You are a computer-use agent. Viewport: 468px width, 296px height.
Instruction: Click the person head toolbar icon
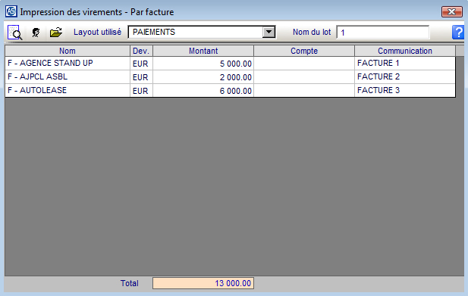coord(36,32)
